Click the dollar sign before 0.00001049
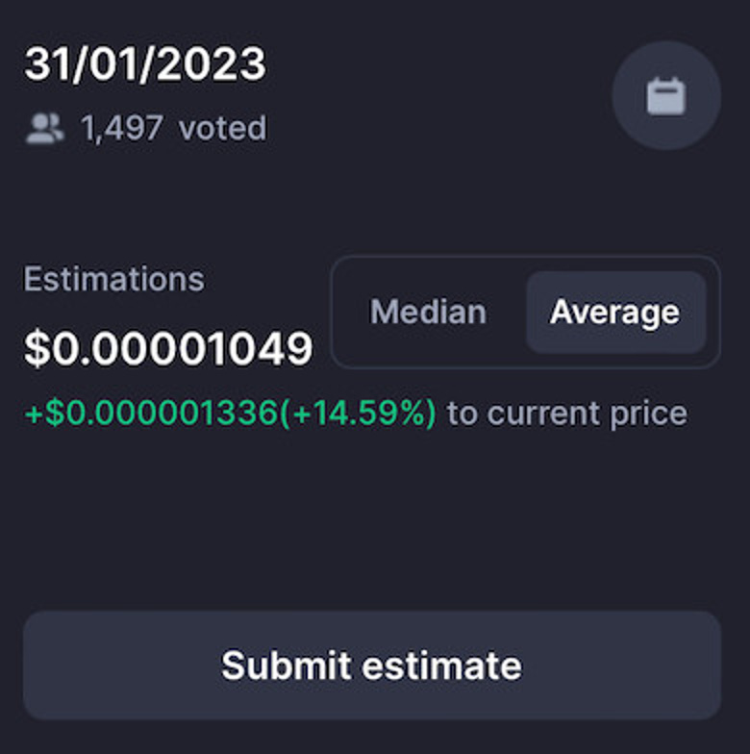This screenshot has width=750, height=754. pos(36,349)
